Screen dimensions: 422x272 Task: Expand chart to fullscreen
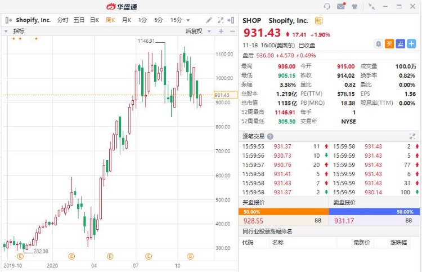click(221, 20)
